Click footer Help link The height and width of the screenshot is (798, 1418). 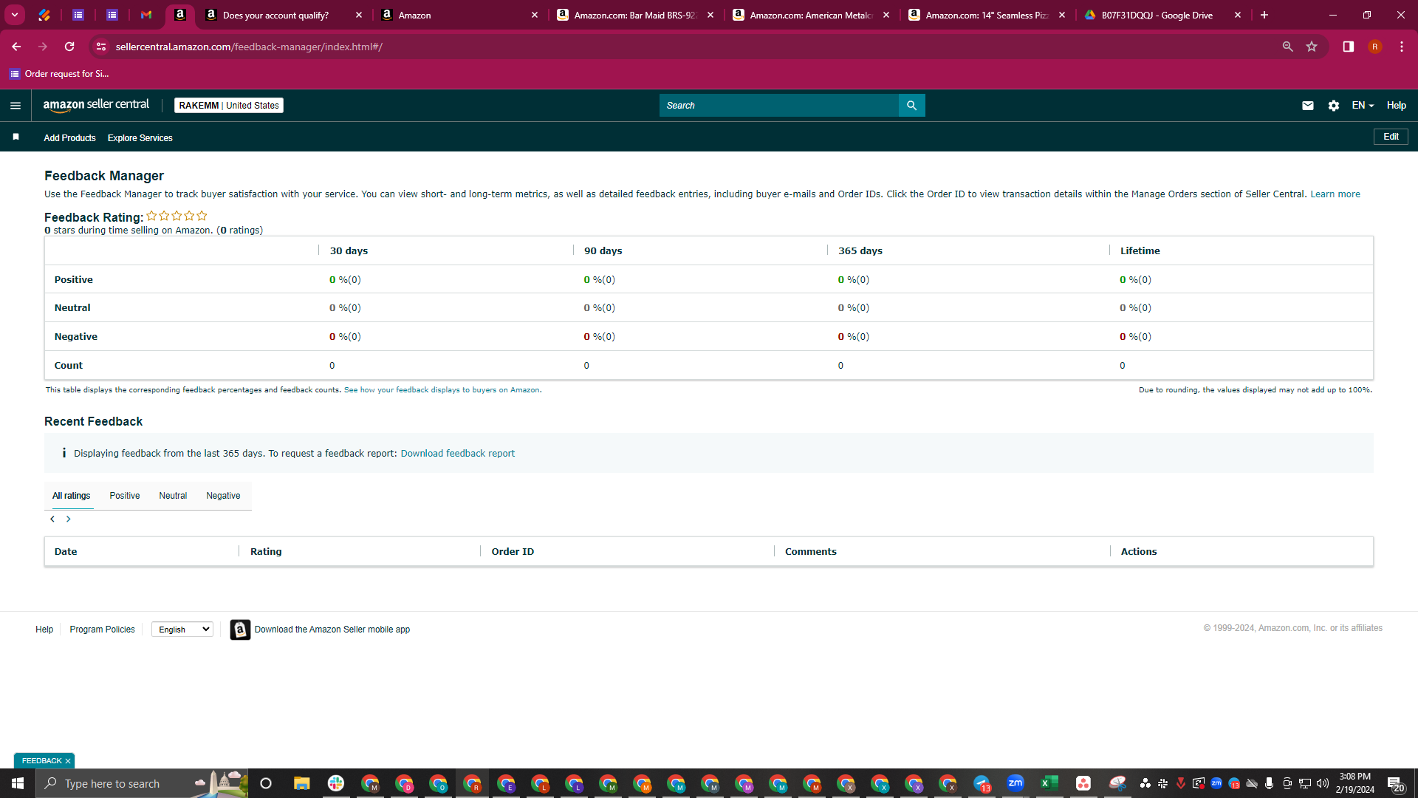coord(44,630)
